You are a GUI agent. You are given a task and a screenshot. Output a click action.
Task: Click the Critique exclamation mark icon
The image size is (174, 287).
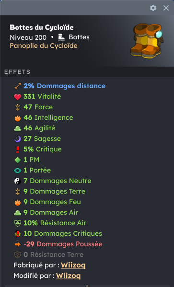click(18, 149)
